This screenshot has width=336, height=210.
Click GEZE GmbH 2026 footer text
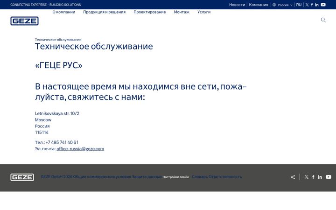56,177
